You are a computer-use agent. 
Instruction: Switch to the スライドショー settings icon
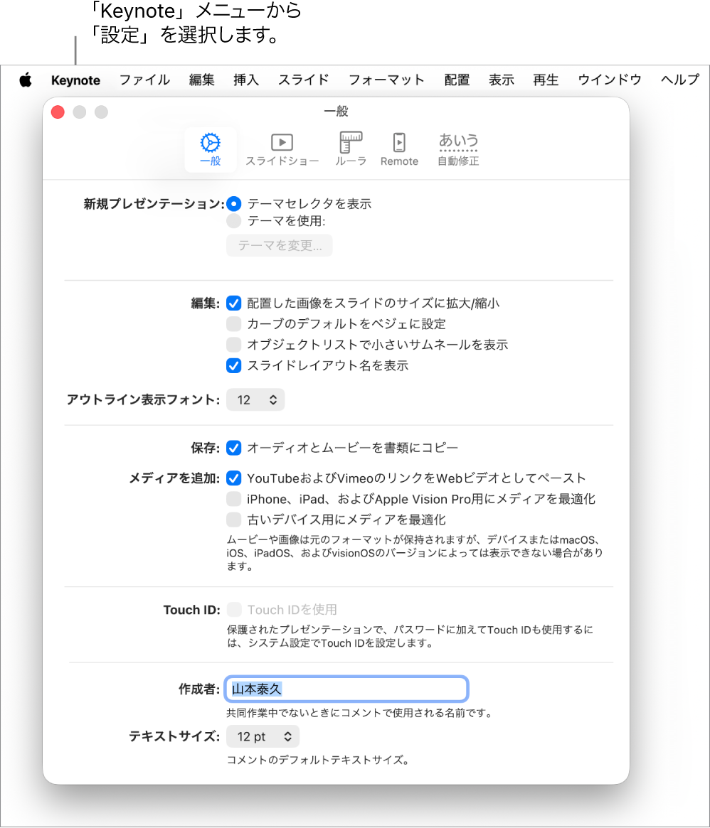[282, 146]
